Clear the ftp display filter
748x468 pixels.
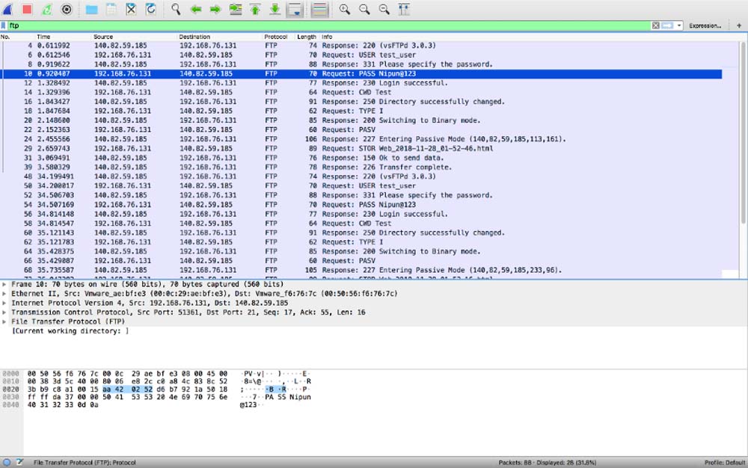coord(655,25)
